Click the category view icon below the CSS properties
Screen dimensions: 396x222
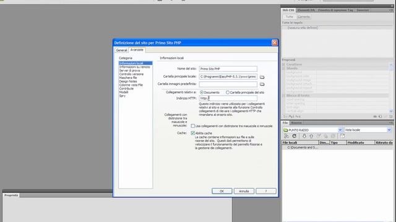(x=285, y=117)
